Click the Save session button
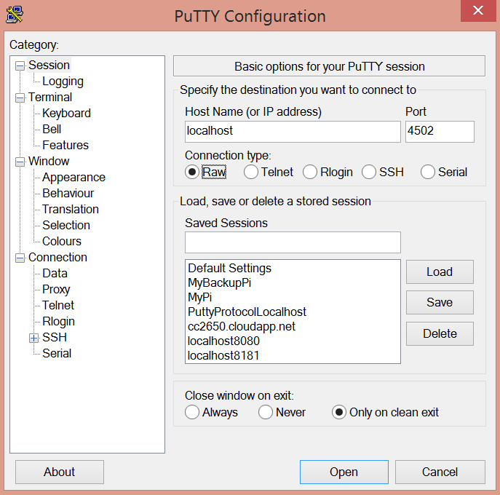 tap(440, 302)
